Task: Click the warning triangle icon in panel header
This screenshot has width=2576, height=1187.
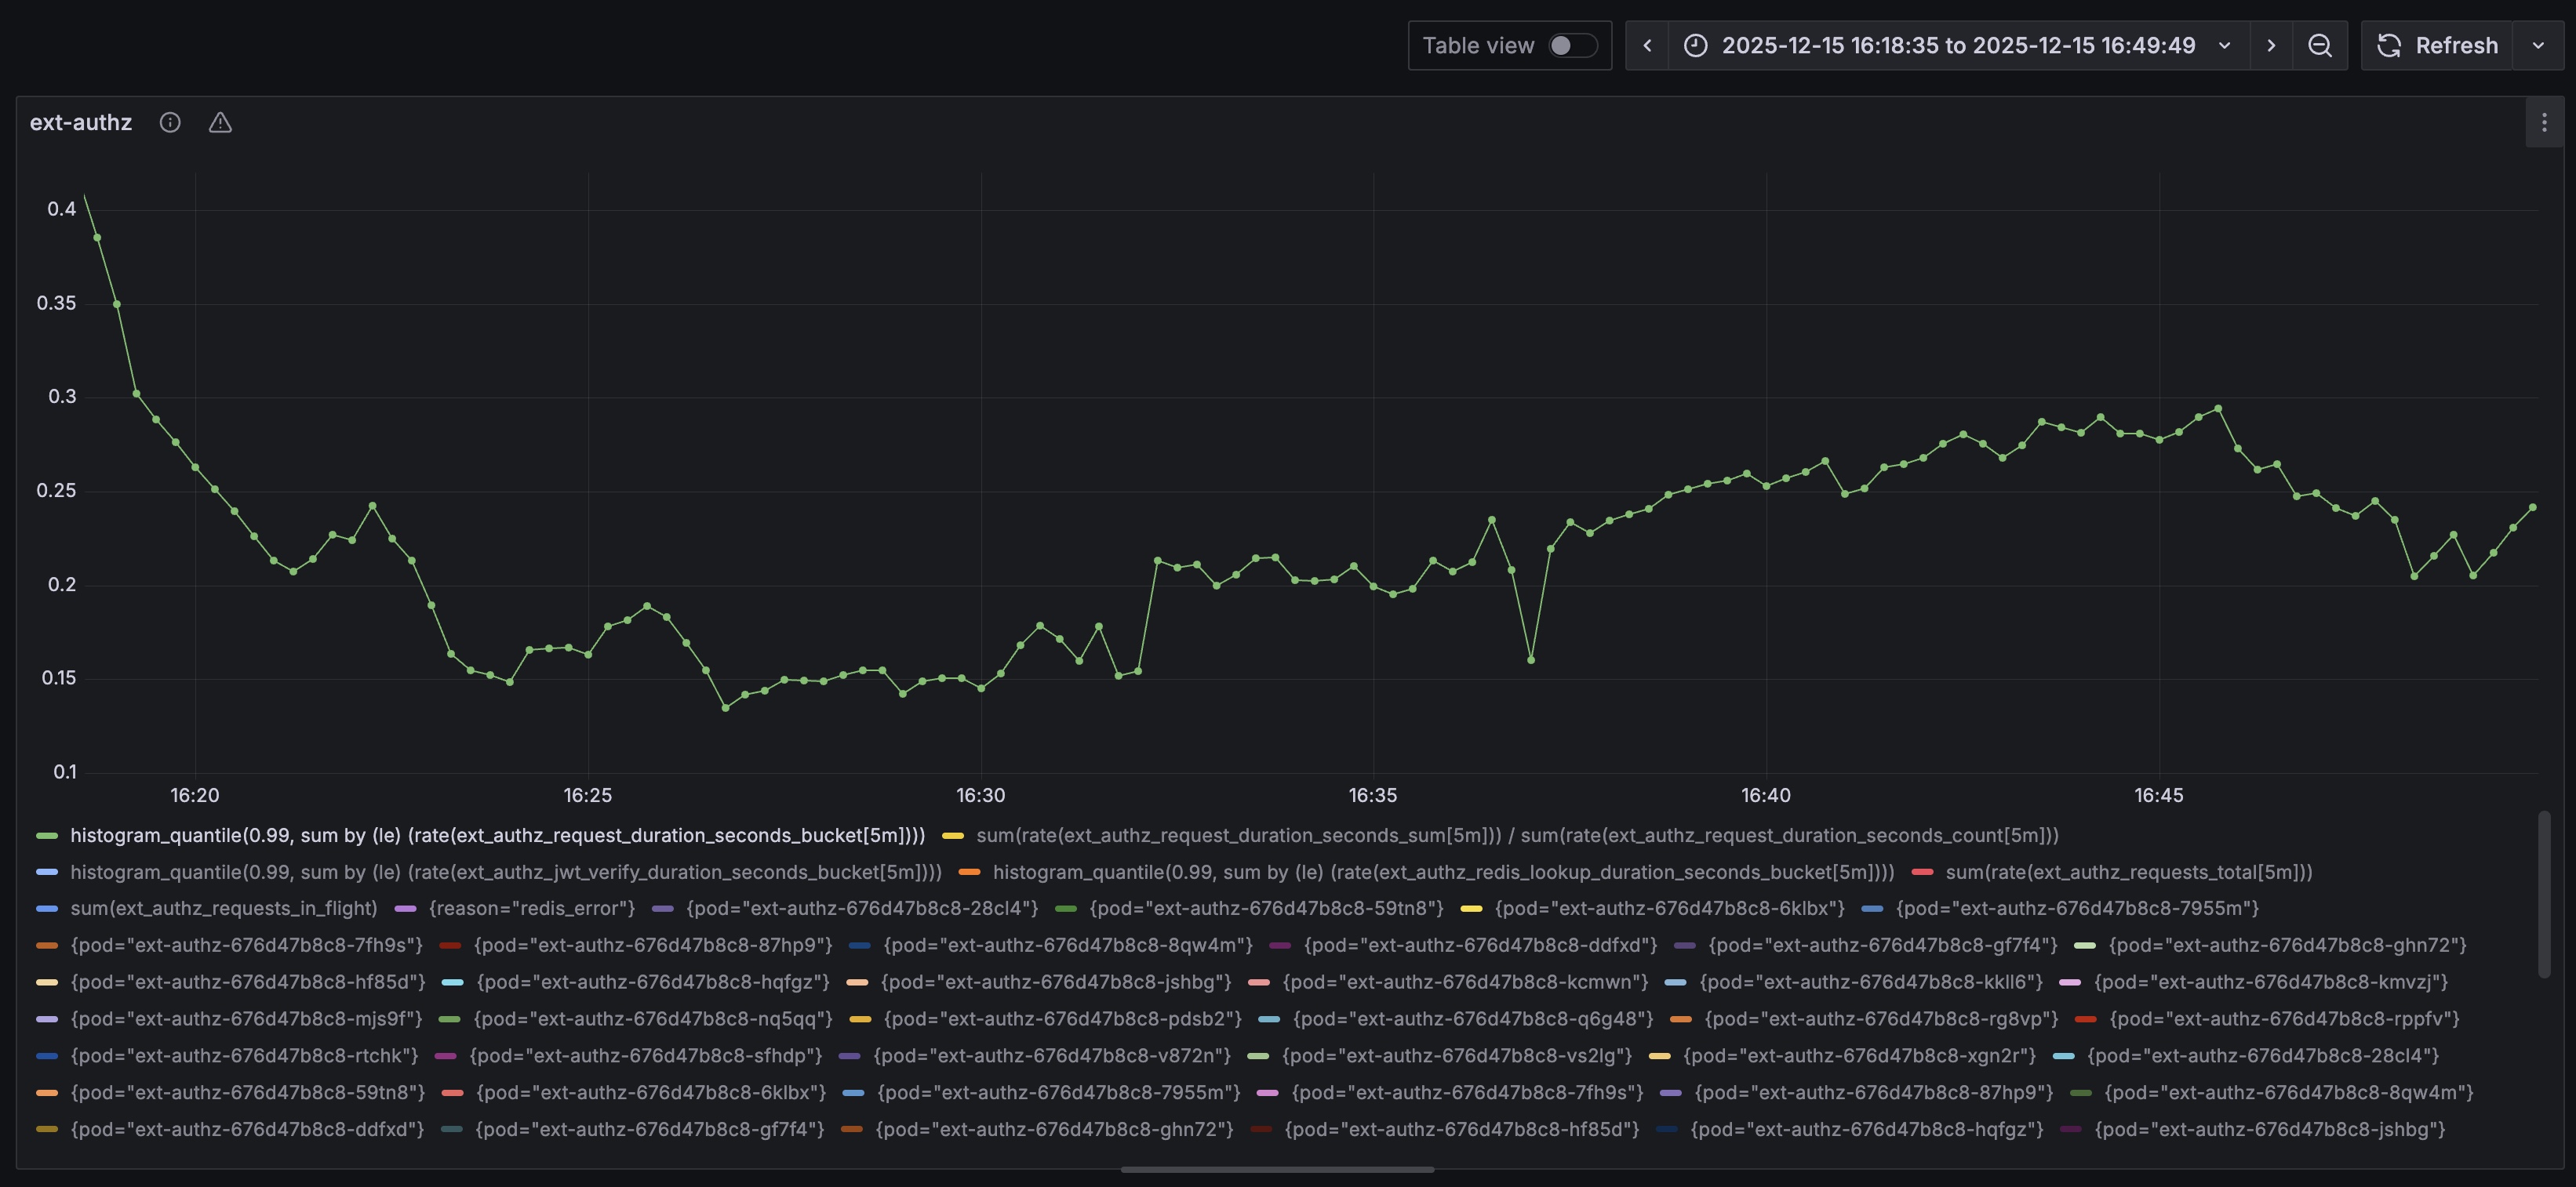Action: point(220,122)
